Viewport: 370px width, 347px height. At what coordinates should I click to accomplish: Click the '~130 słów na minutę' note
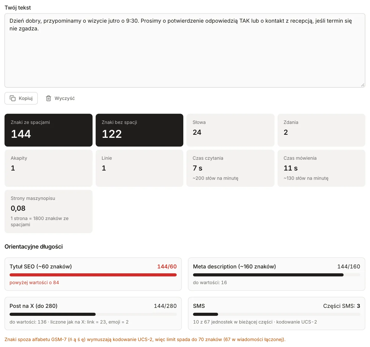(x=306, y=178)
